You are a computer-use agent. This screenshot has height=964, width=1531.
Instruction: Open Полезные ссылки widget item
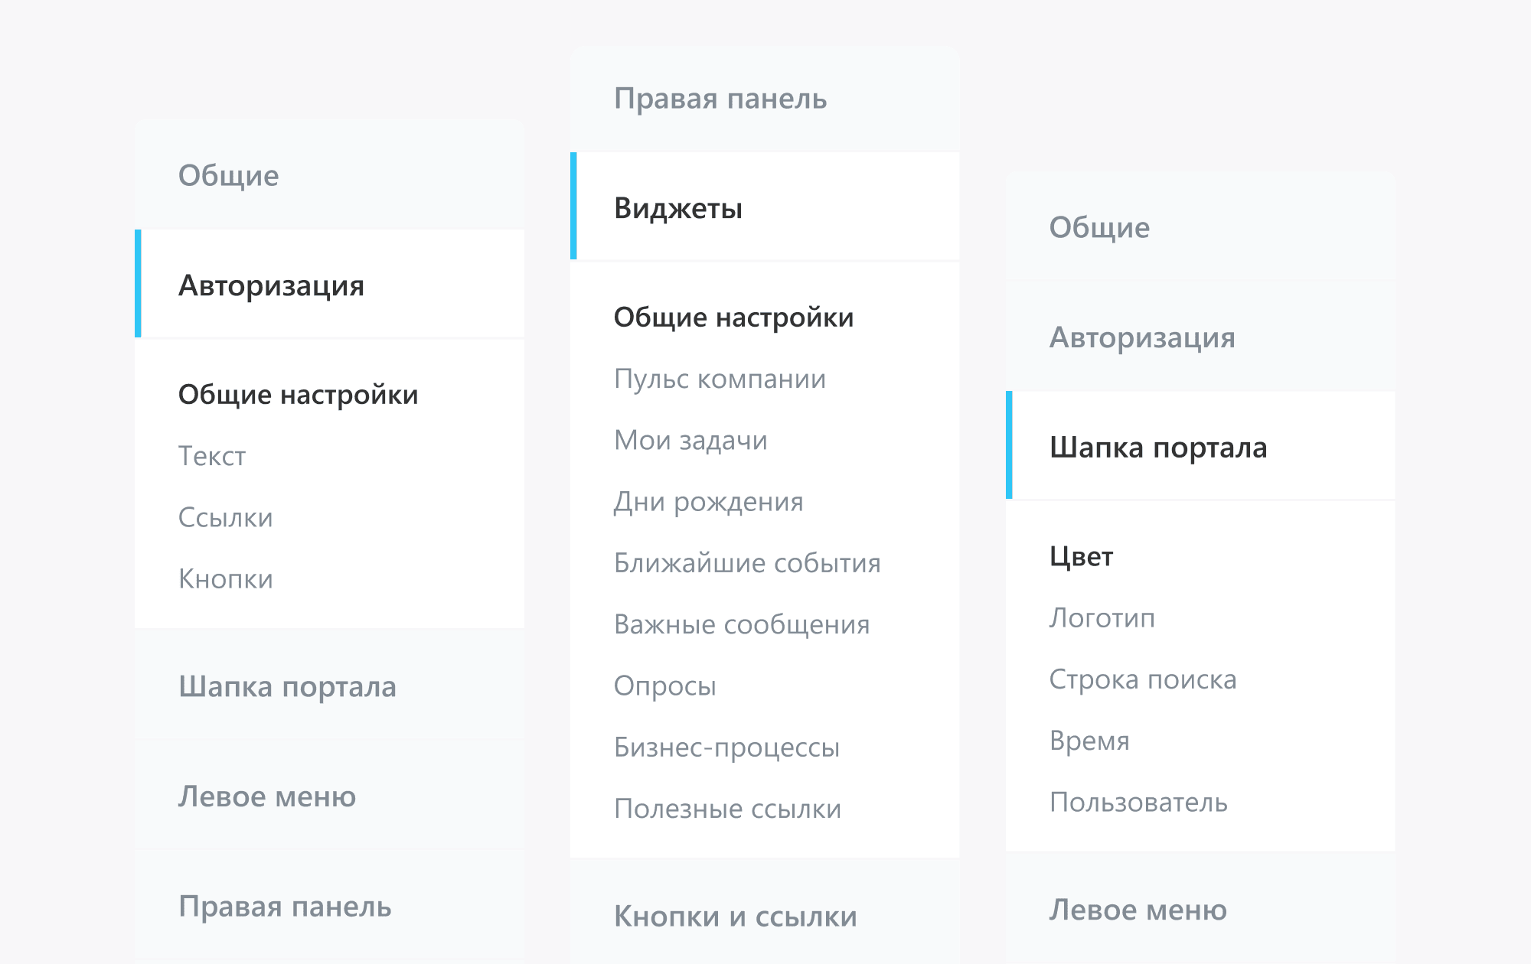pos(727,809)
